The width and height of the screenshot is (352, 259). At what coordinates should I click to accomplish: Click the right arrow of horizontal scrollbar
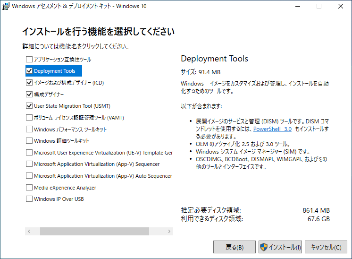[x=169, y=231]
